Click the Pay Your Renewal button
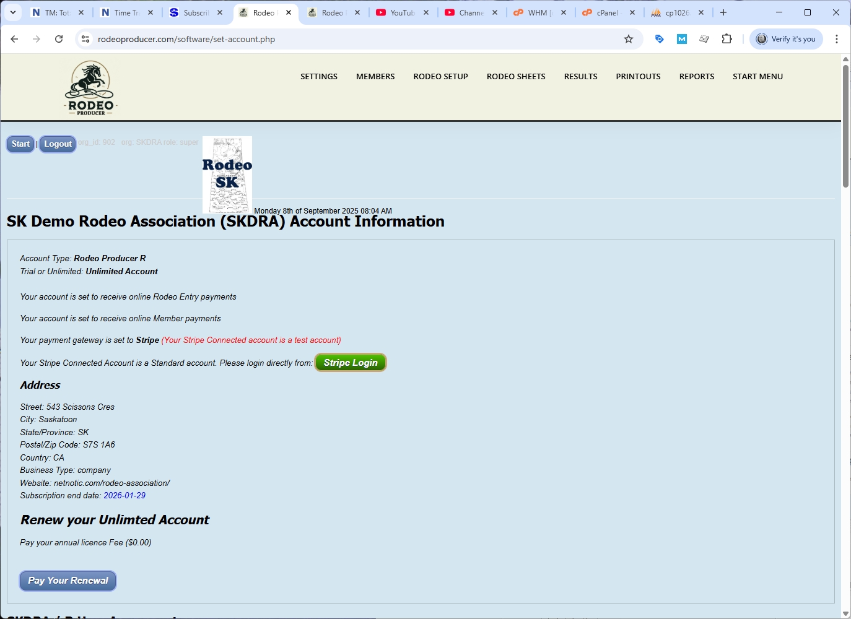Screen dimensions: 851x619 (68, 581)
